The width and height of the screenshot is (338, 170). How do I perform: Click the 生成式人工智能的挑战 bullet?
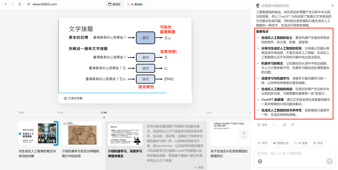click(x=295, y=91)
